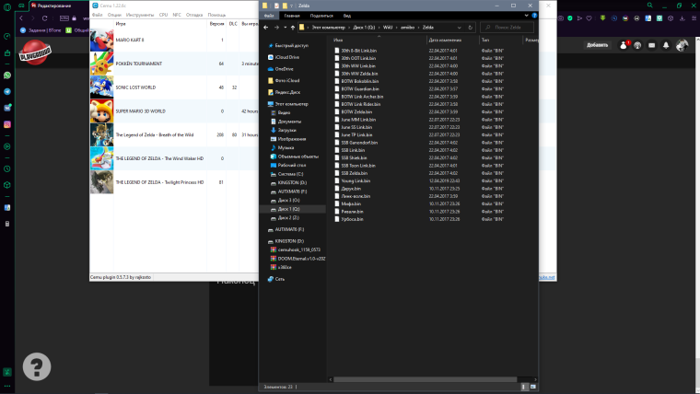The height and width of the screenshot is (394, 700).
Task: Click the horizontal scrollbar in Explorer
Action: point(425,379)
